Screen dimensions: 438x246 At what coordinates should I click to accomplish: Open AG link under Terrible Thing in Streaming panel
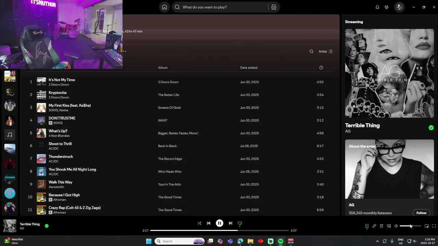click(348, 131)
